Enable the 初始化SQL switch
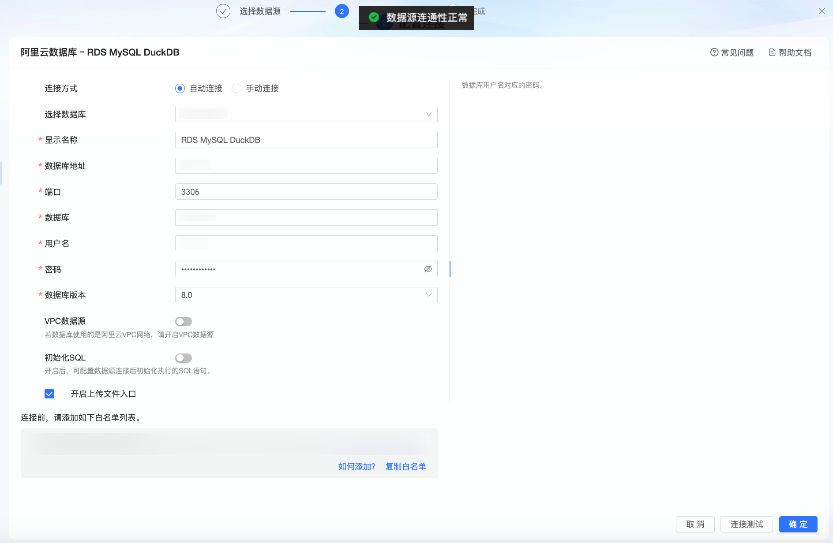 [184, 358]
